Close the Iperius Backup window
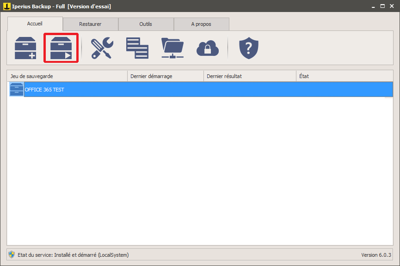This screenshot has height=266, width=400. pyautogui.click(x=392, y=6)
